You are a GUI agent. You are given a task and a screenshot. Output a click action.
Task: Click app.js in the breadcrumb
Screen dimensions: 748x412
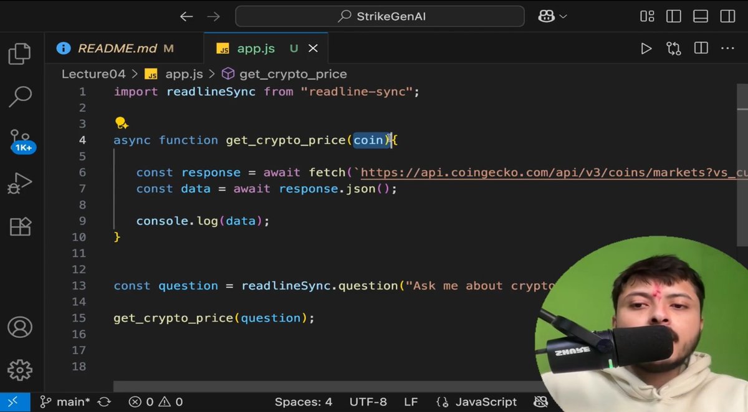coord(184,74)
